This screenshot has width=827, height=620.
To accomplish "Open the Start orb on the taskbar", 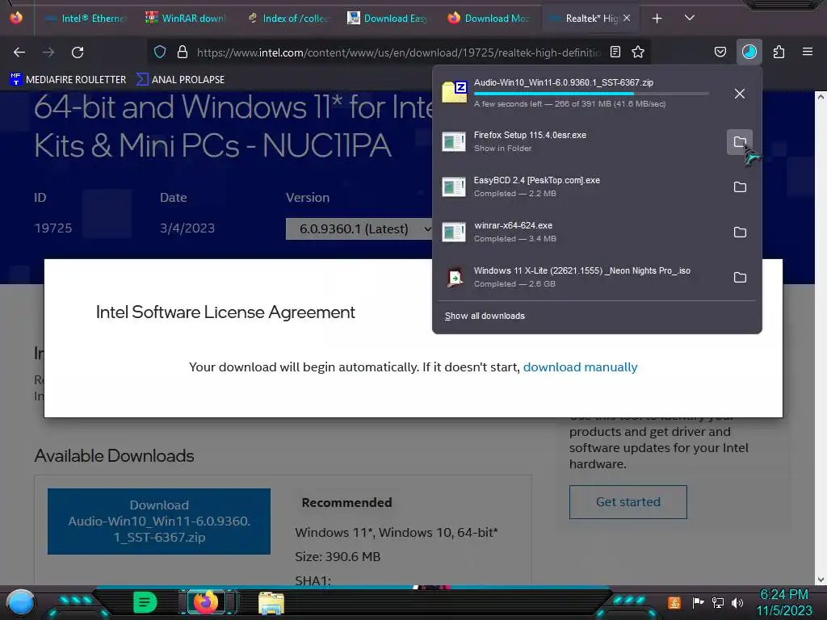I will [21, 602].
